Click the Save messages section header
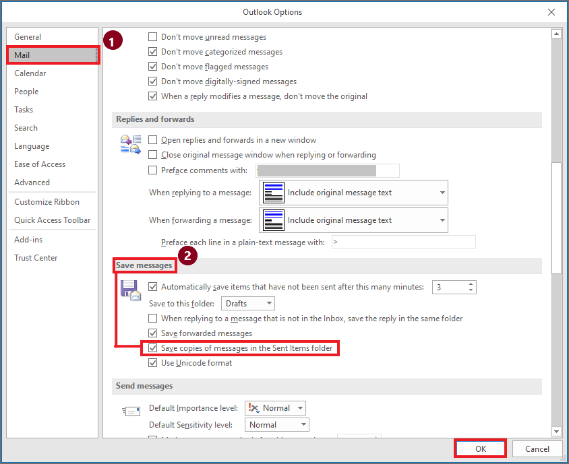This screenshot has height=464, width=569. click(x=326, y=265)
